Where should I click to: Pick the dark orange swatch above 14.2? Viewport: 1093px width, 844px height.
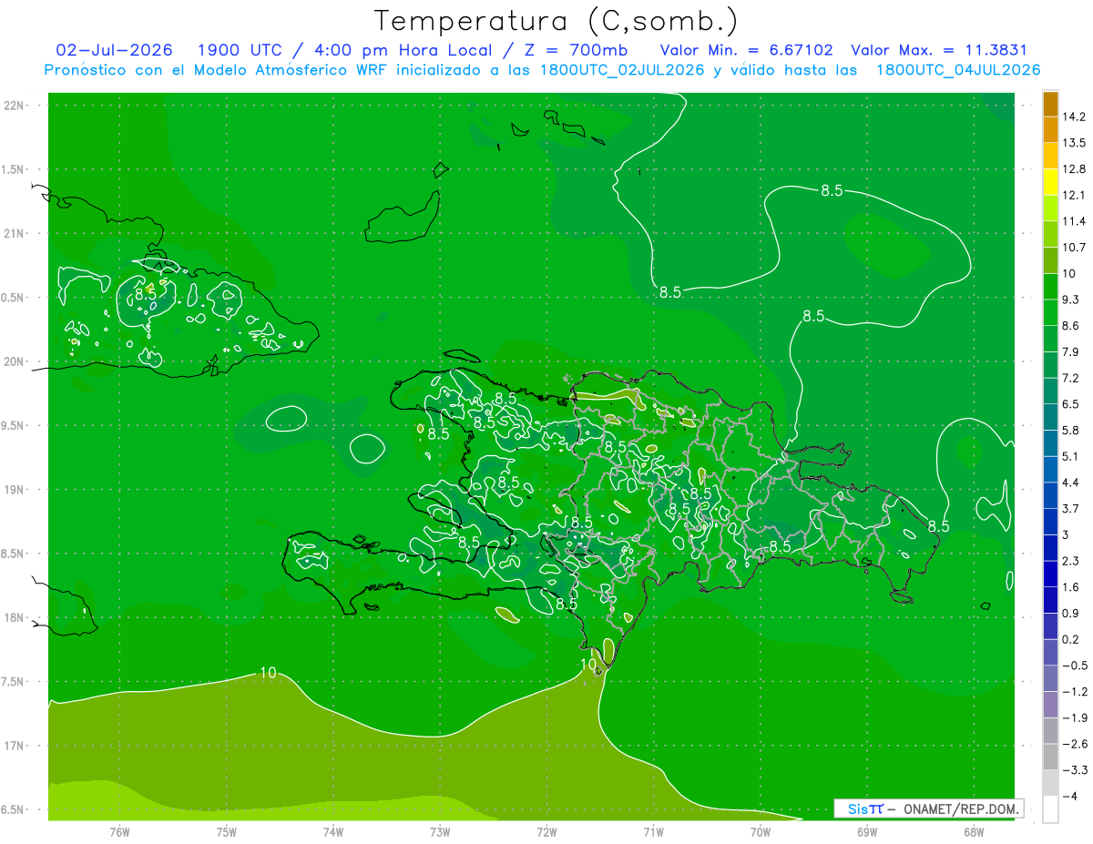pos(1050,104)
